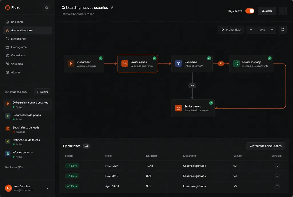Select the Recordatorio de correo node

(x=193, y=108)
